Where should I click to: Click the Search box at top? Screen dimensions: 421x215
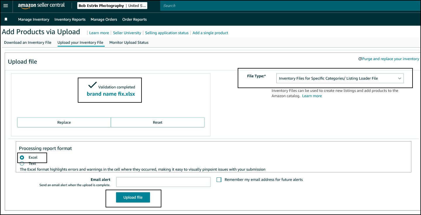click(290, 6)
